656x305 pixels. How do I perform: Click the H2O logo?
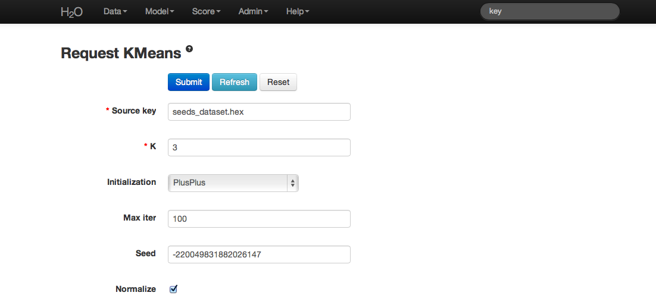coord(71,12)
